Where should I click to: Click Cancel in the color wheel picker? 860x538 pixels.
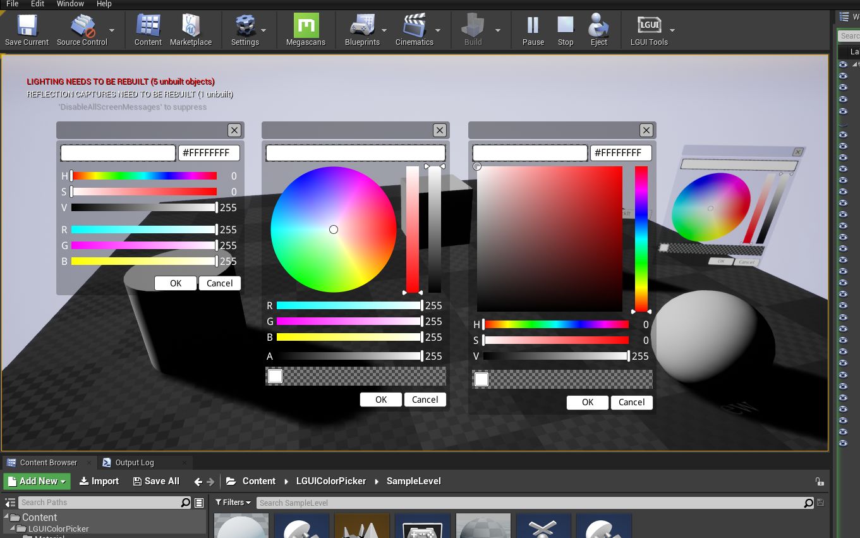(x=425, y=400)
